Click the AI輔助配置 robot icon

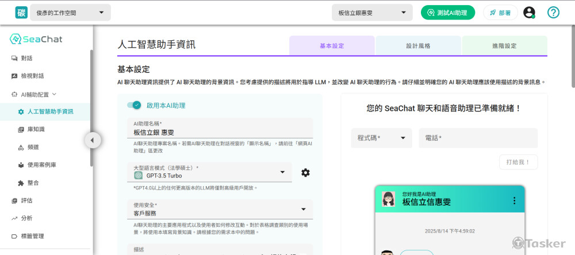[14, 94]
